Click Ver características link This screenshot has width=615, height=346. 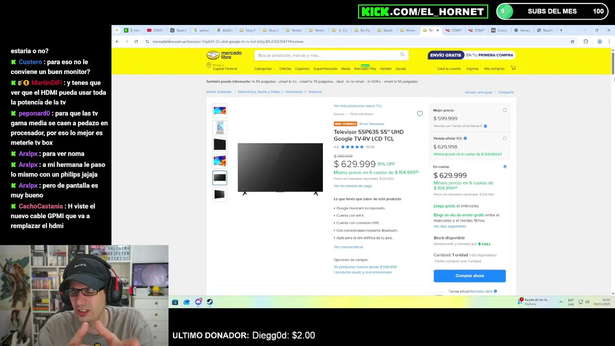pos(348,247)
